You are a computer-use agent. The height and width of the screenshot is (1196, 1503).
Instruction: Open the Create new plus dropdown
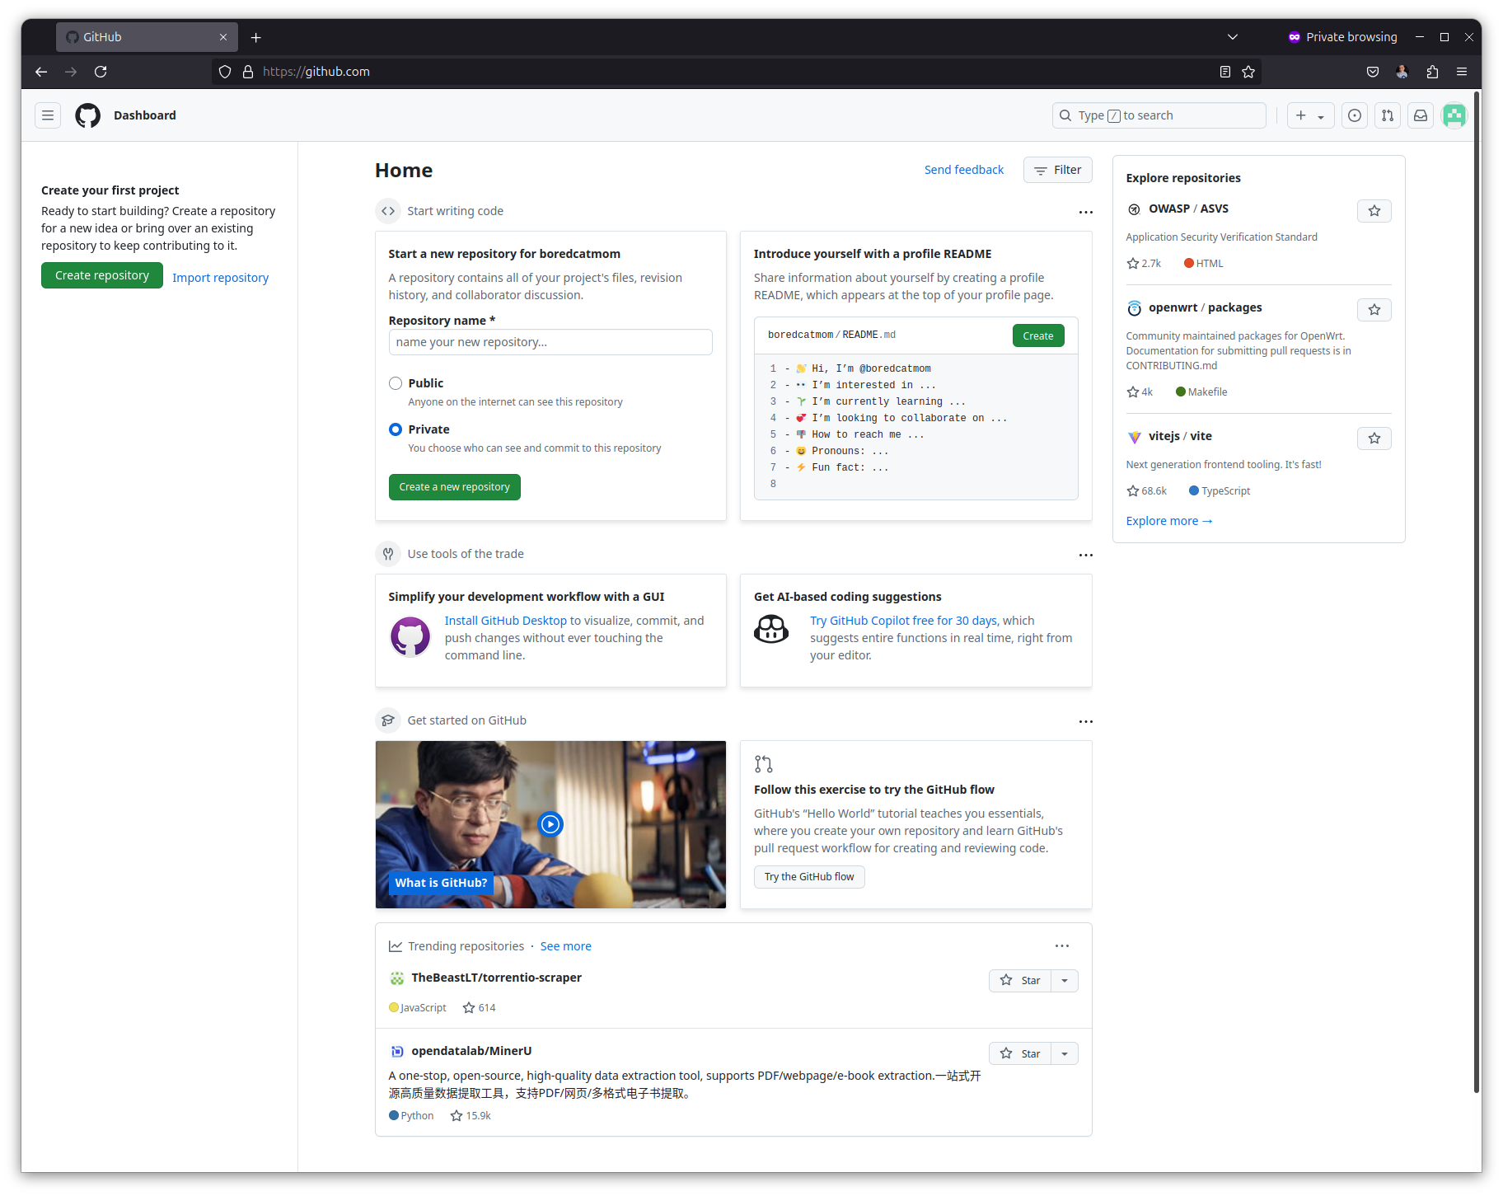pyautogui.click(x=1310, y=115)
